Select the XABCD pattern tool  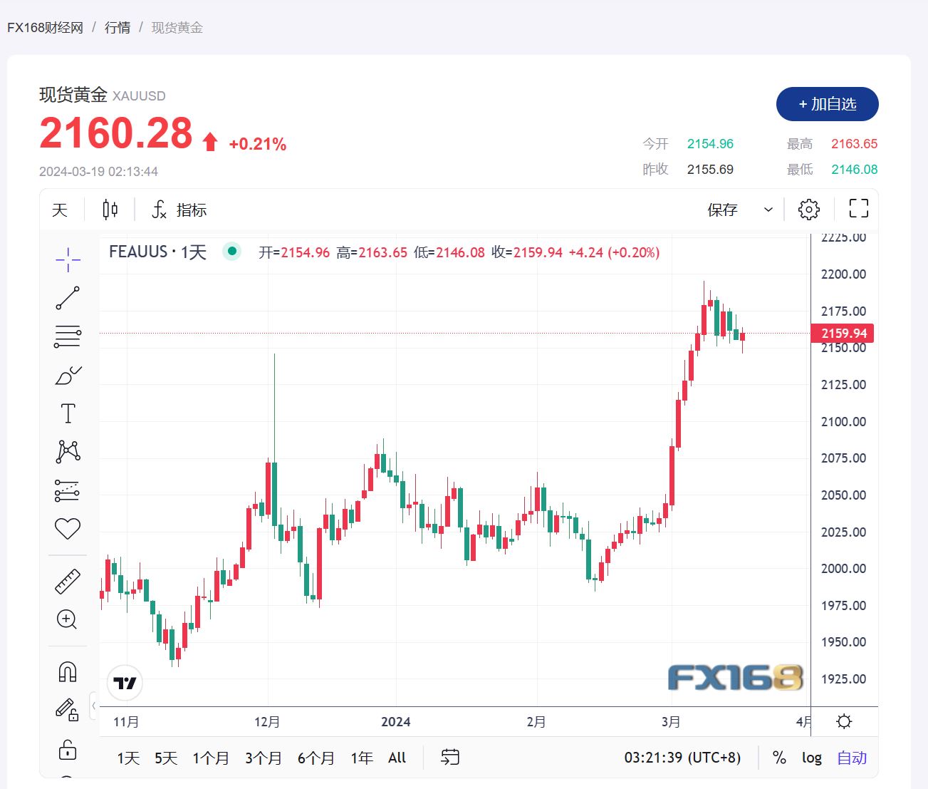(67, 450)
